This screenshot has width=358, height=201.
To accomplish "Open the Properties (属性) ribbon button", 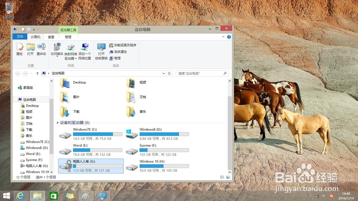I will (20, 49).
